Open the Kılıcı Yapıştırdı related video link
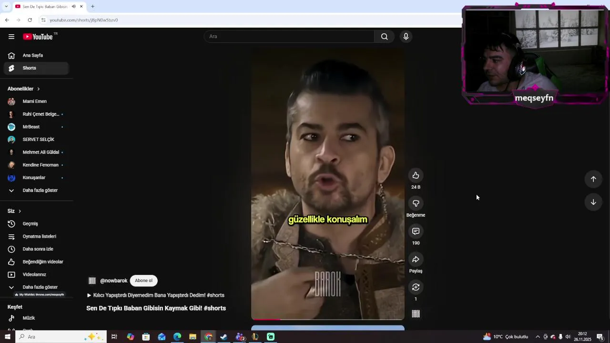 [x=155, y=295]
